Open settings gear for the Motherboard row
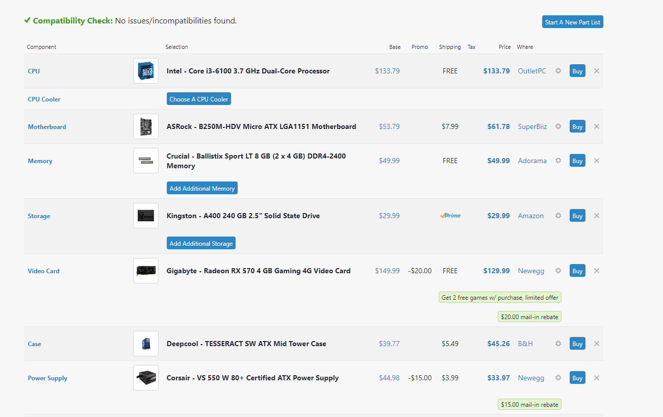The image size is (663, 417). pos(558,126)
